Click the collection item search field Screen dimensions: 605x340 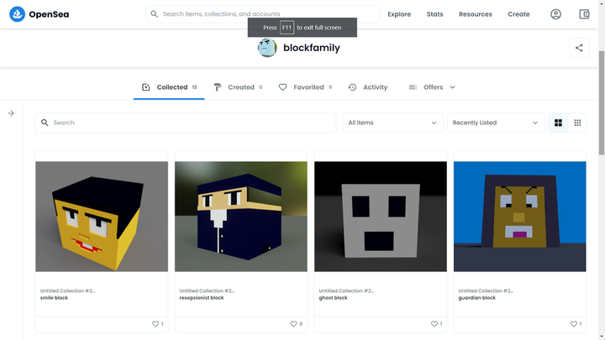[x=185, y=123]
